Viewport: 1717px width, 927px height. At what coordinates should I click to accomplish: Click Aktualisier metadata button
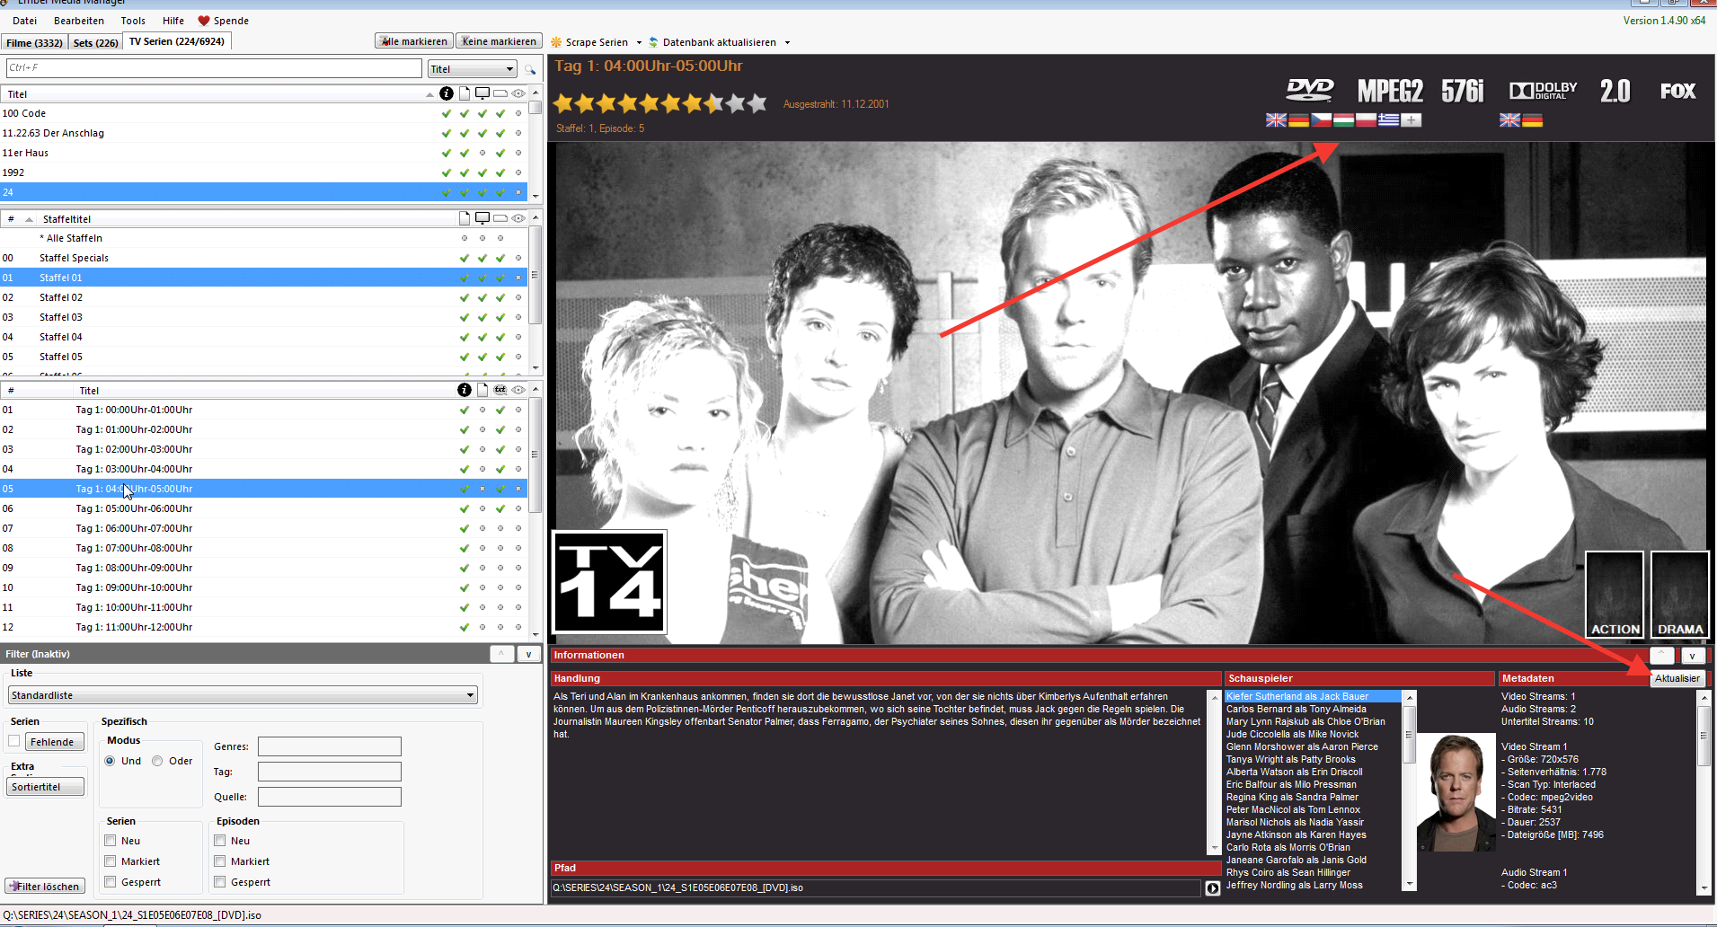pos(1677,679)
